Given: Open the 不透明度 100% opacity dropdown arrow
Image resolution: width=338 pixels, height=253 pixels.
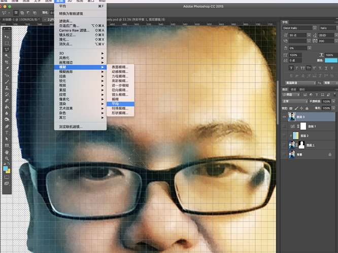Looking at the screenshot, I should (x=333, y=101).
